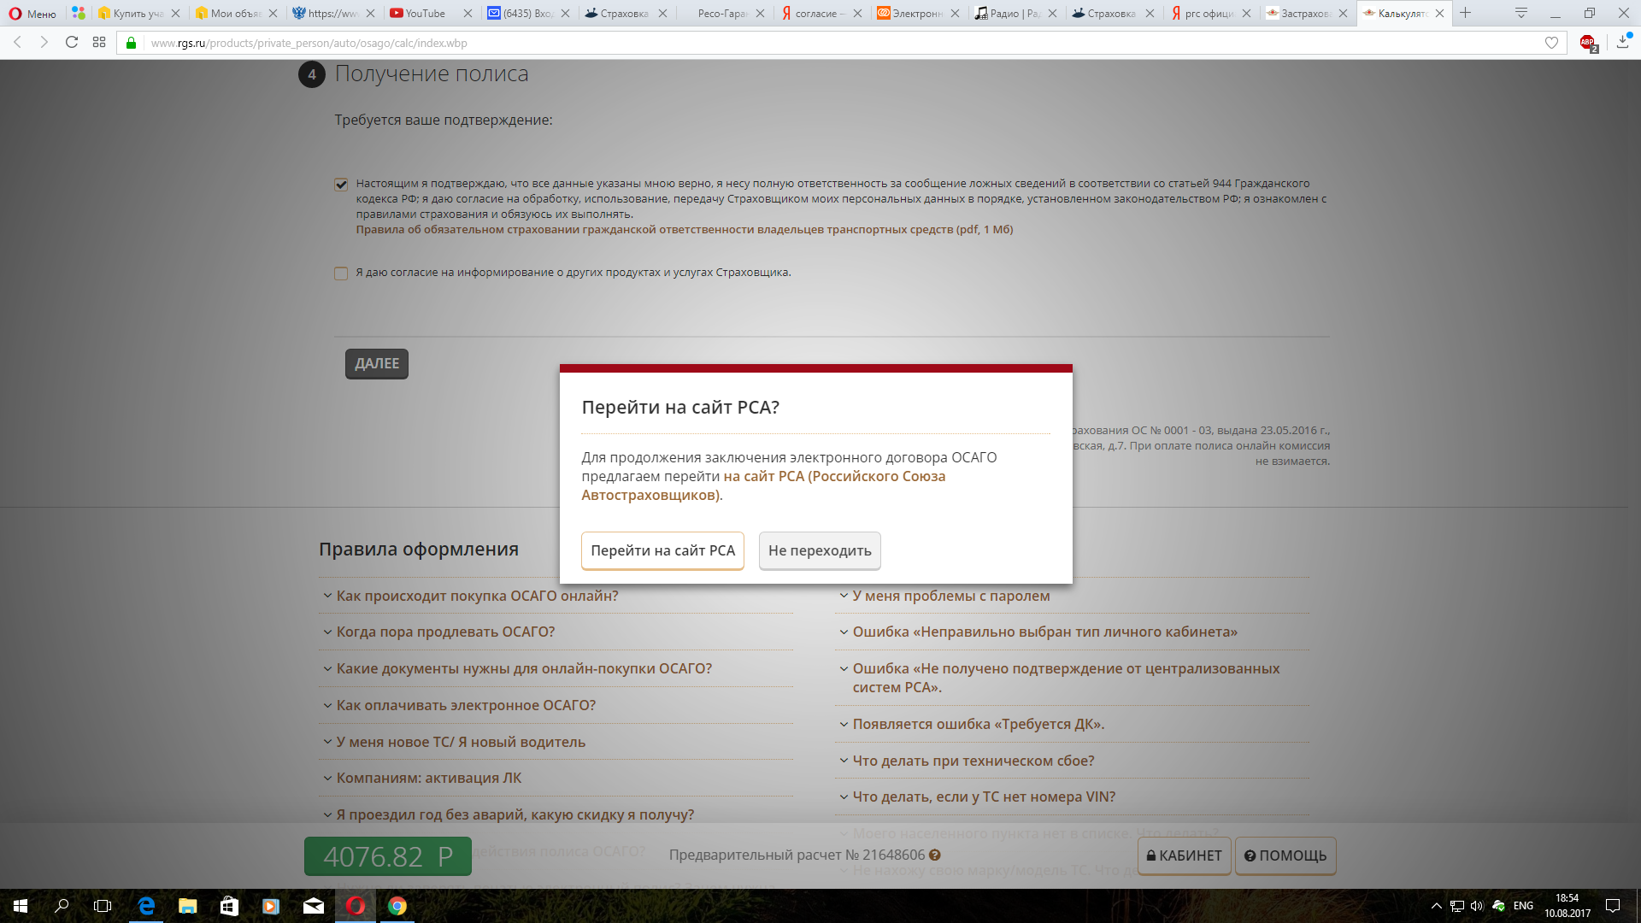Check consent for informing about other products
Image resolution: width=1641 pixels, height=923 pixels.
coord(341,273)
